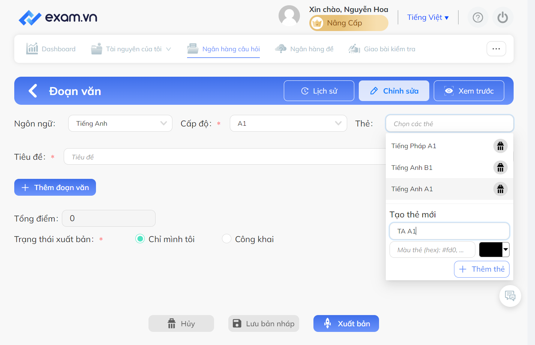Screen dimensions: 535x345
Task: Open the chat support bubble icon
Action: pos(510,296)
